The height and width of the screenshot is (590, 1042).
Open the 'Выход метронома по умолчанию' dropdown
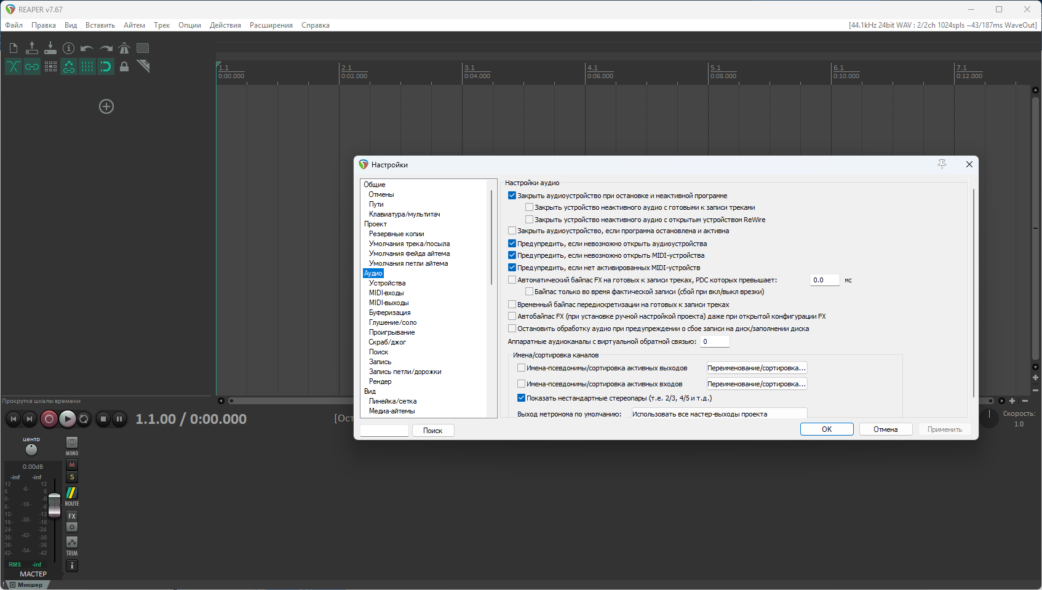click(x=718, y=414)
